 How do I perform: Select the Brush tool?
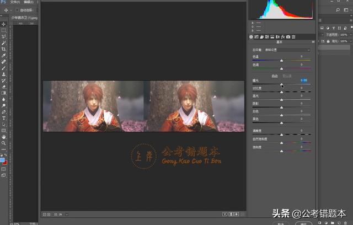(x=4, y=68)
